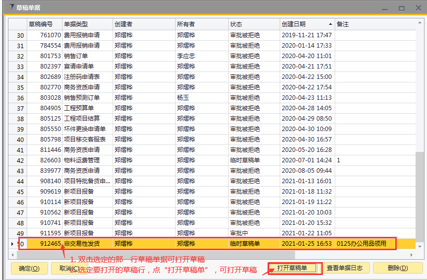Click the row pointer arrow beside row 50
This screenshot has height=280, width=427.
pos(12,244)
